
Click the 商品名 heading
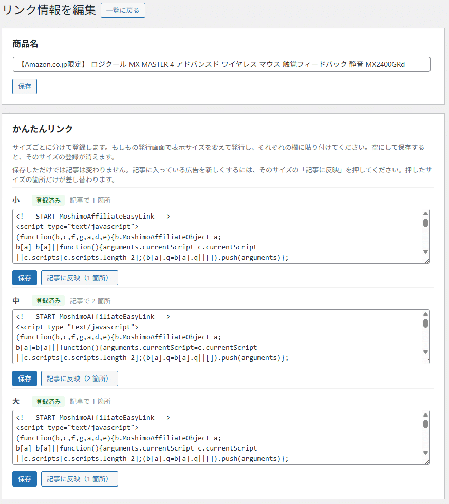tap(25, 44)
